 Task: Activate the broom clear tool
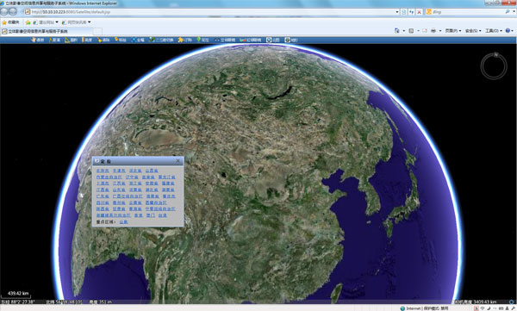pyautogui.click(x=103, y=40)
